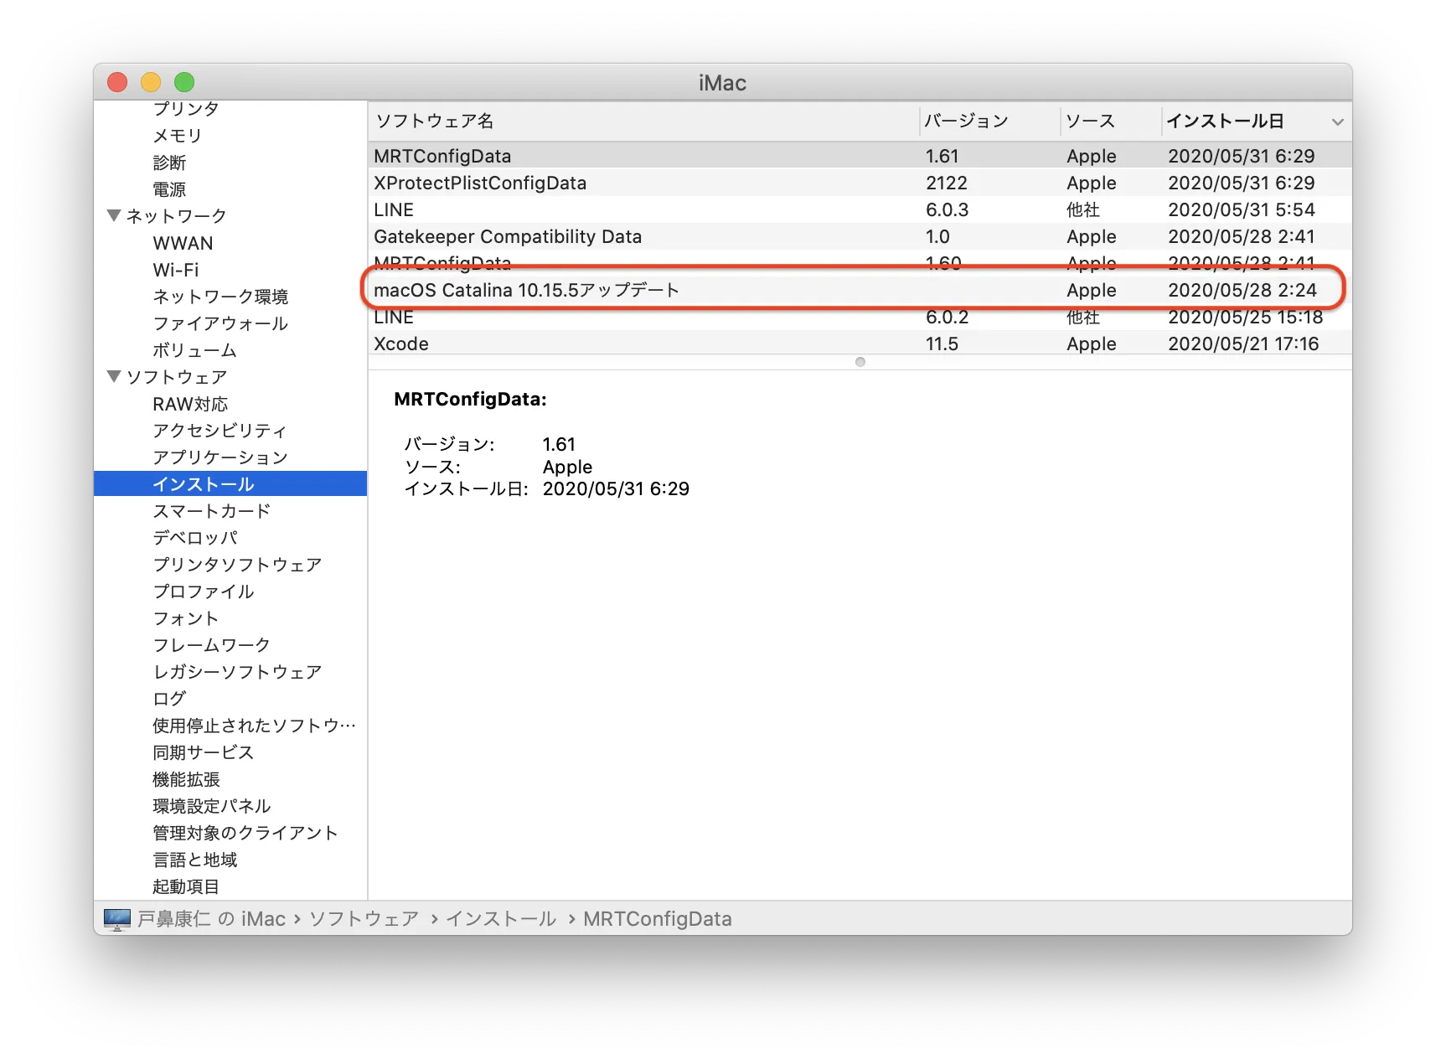
Task: Select XProtectPlistConfigData row
Action: pyautogui.click(x=860, y=183)
